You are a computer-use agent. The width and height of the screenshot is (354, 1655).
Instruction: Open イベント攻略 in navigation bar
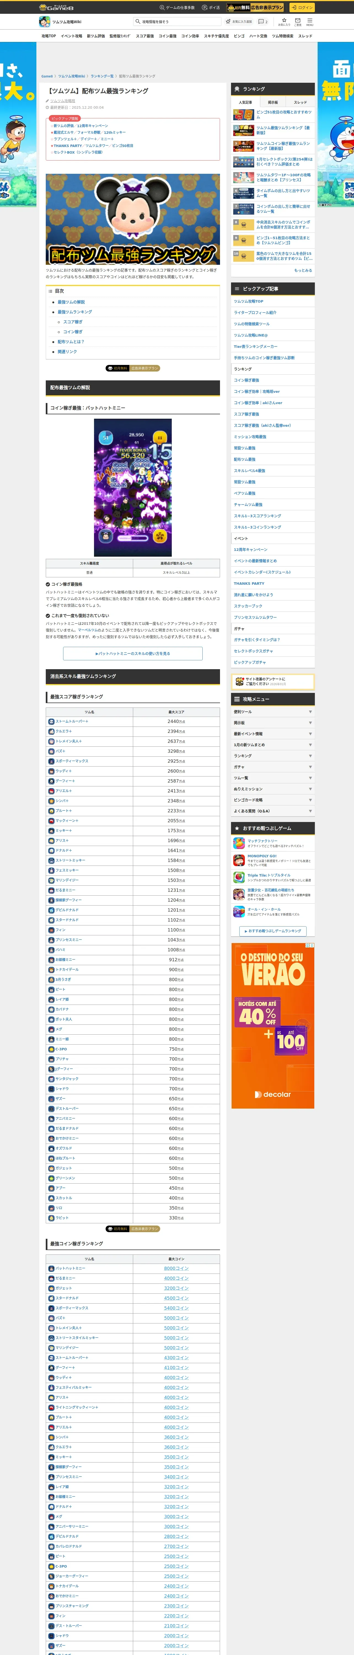[71, 36]
